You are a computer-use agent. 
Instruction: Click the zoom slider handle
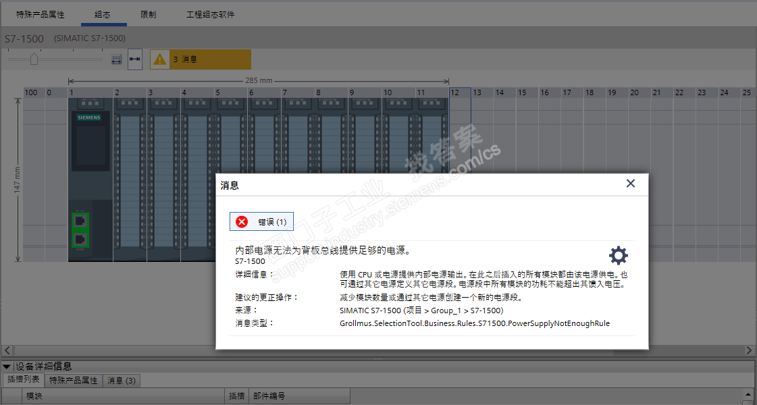(34, 59)
